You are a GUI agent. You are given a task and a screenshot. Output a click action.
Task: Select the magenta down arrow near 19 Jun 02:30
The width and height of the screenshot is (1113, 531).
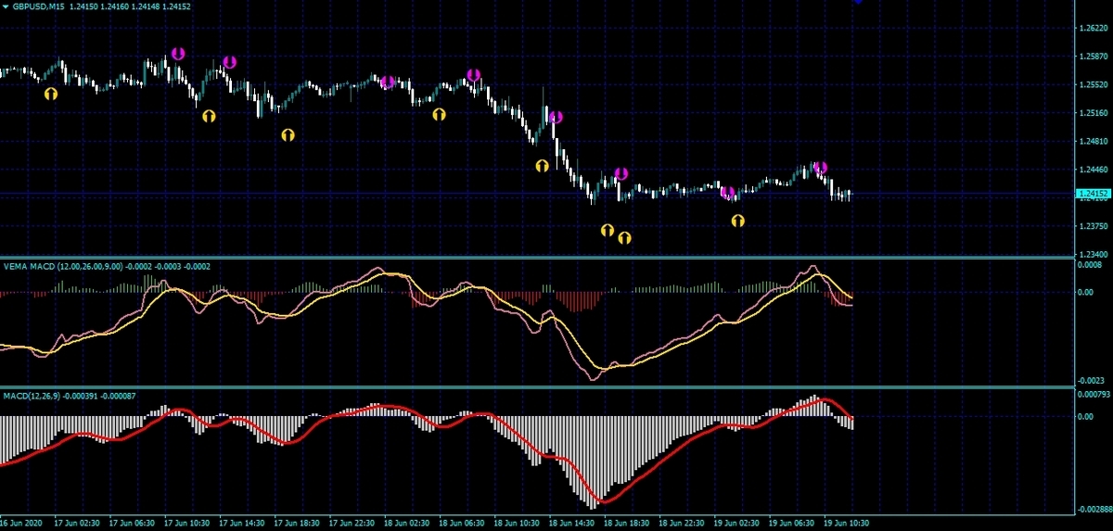point(727,193)
